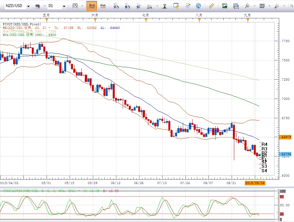Click the window with key icon
Image resolution: width=294 pixels, height=222 pixels.
point(176,6)
